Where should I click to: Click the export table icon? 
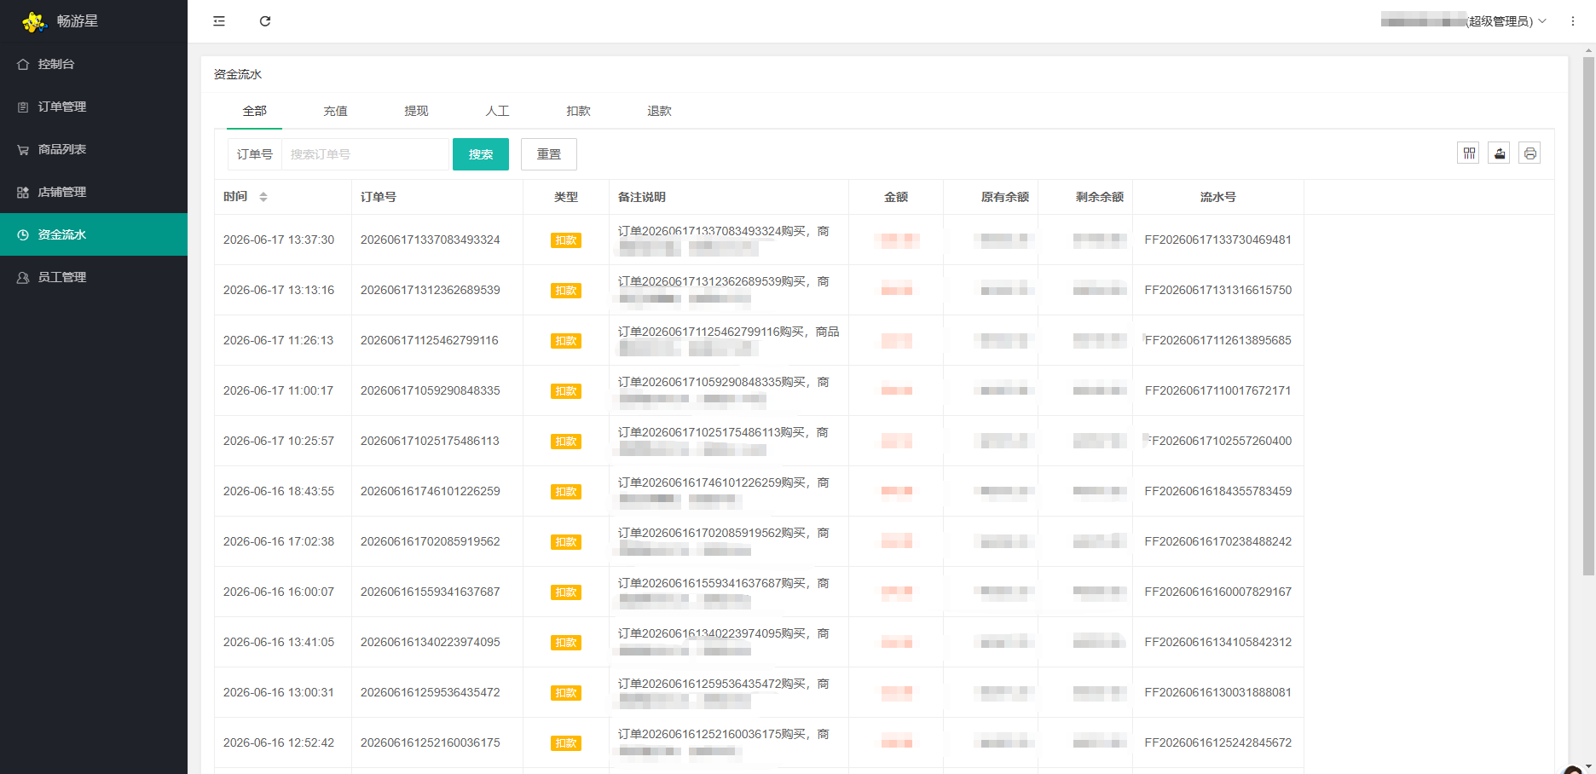point(1499,153)
